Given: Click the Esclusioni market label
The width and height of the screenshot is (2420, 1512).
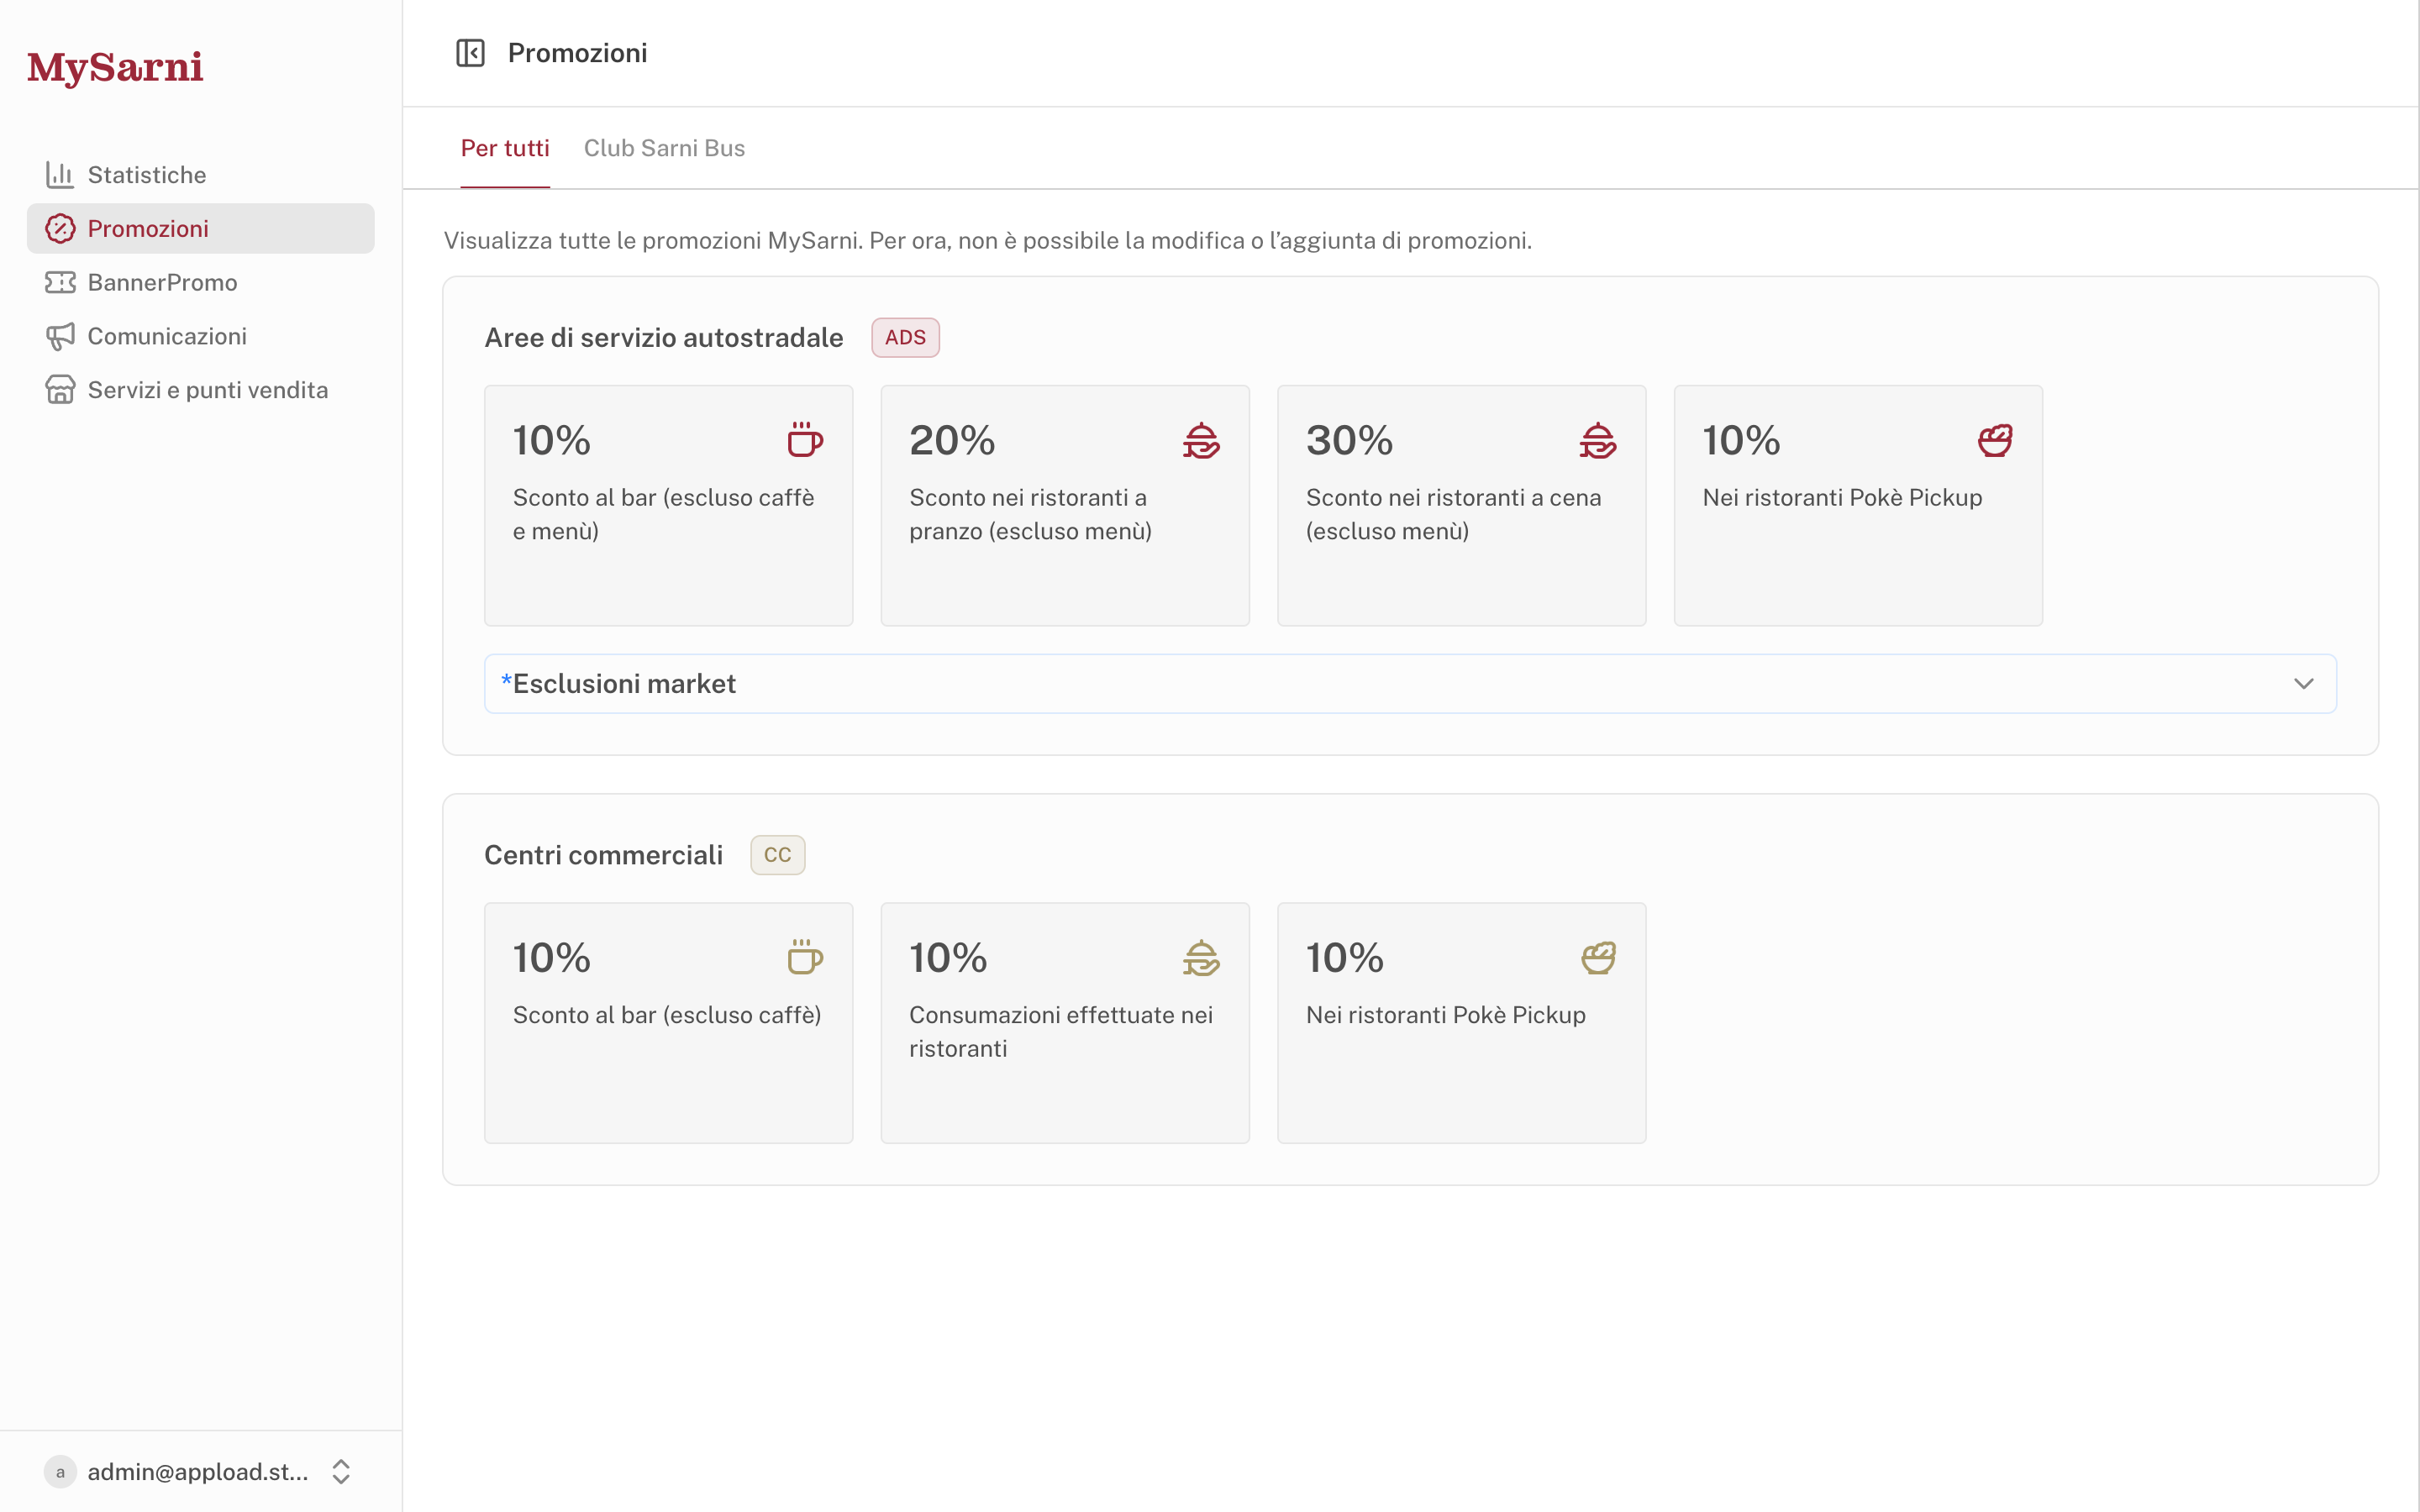Looking at the screenshot, I should pyautogui.click(x=618, y=684).
